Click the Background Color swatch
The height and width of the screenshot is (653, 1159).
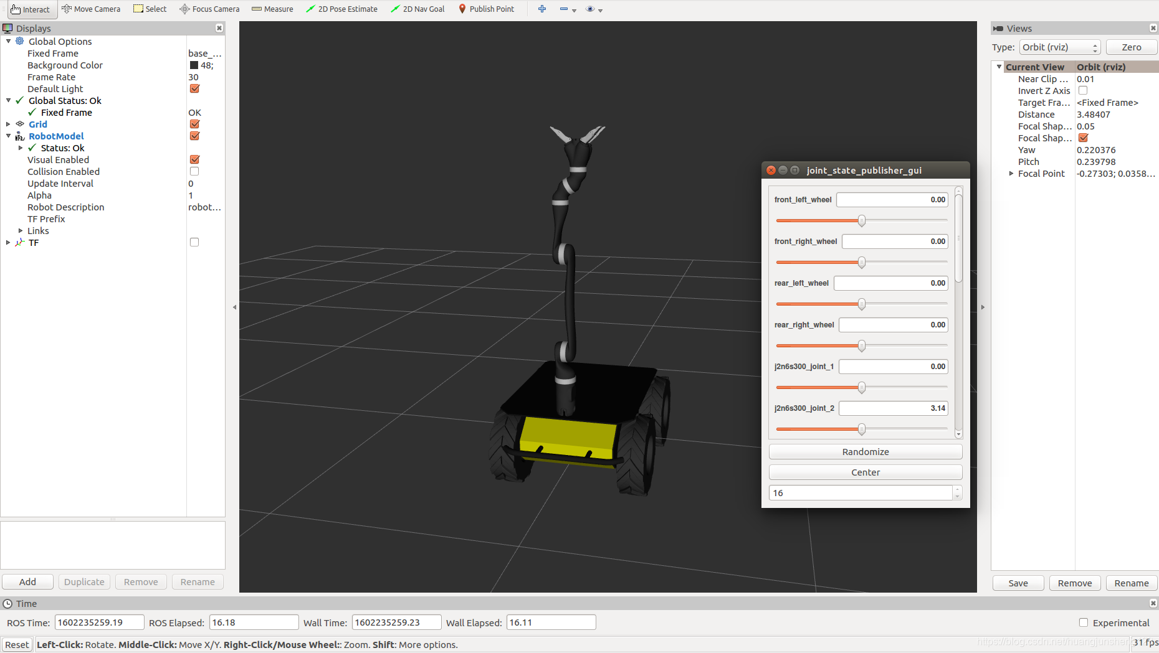pos(194,65)
